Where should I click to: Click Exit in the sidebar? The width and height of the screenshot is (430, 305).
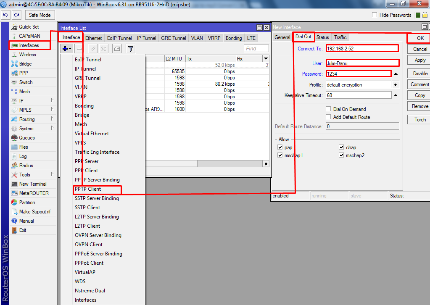22,230
